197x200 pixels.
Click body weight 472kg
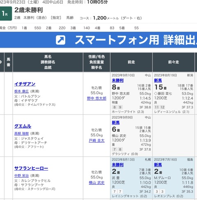point(146,145)
